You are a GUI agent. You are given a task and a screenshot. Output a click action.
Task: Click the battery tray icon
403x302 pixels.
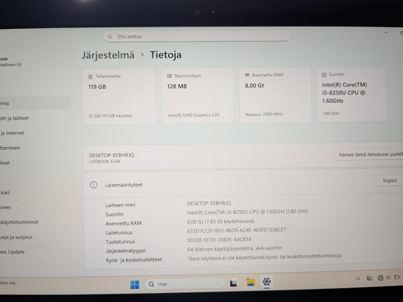(x=397, y=277)
